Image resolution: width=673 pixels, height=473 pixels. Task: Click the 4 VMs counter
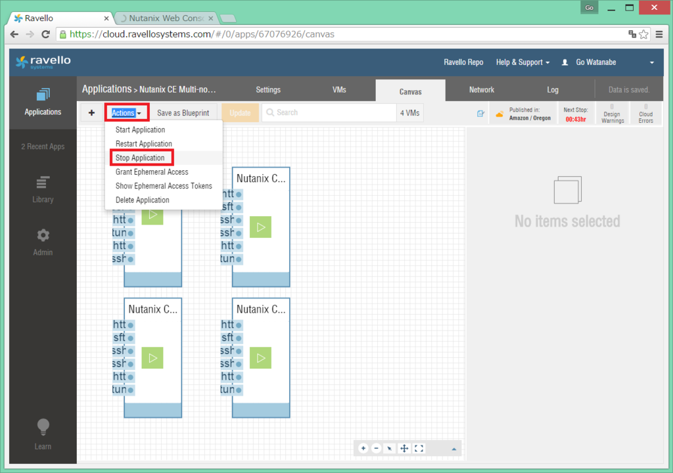pyautogui.click(x=410, y=113)
